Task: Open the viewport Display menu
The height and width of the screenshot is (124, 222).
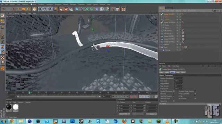Action: (x=23, y=13)
